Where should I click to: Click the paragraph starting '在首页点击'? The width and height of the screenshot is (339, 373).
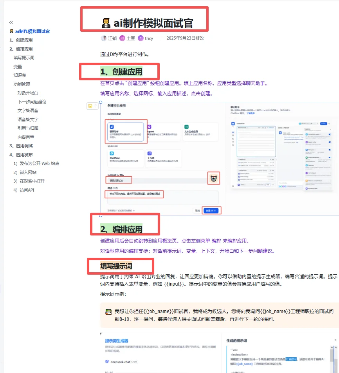(185, 83)
